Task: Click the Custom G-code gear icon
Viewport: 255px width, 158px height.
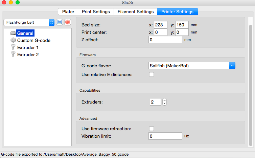Action: point(13,40)
